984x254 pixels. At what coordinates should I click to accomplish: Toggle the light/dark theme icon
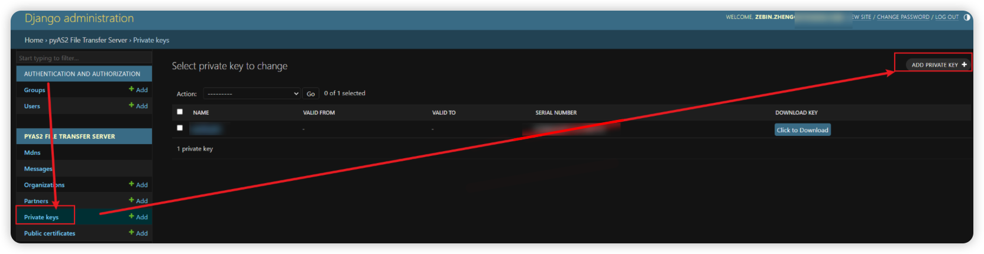(x=967, y=17)
